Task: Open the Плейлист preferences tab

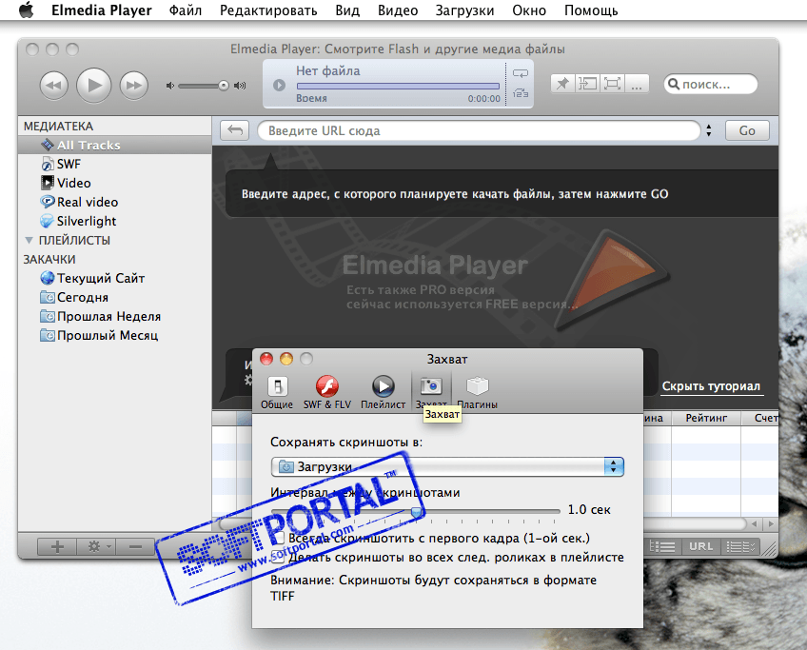Action: tap(383, 393)
